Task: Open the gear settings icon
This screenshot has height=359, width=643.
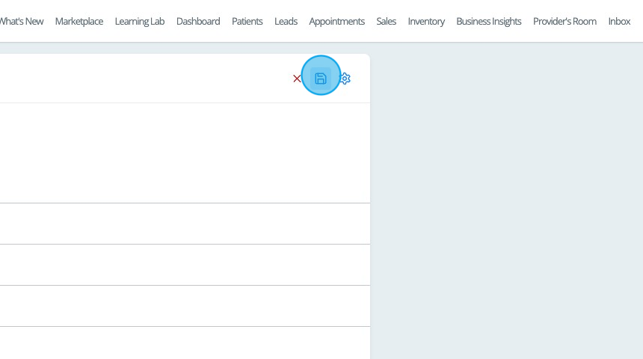Action: tap(345, 79)
